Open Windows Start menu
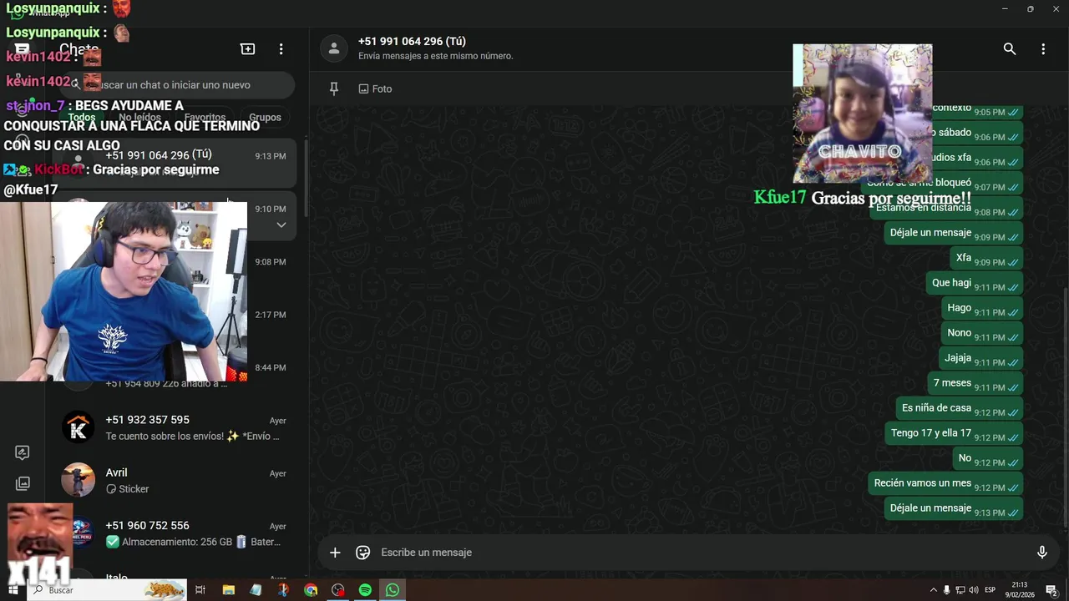Image resolution: width=1069 pixels, height=601 pixels. pos(13,590)
